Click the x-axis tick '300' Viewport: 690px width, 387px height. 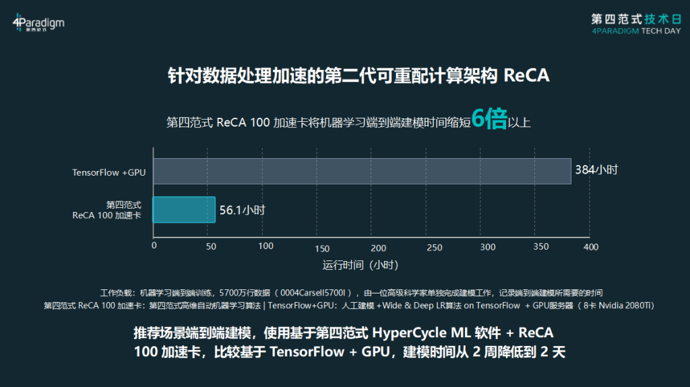point(488,247)
